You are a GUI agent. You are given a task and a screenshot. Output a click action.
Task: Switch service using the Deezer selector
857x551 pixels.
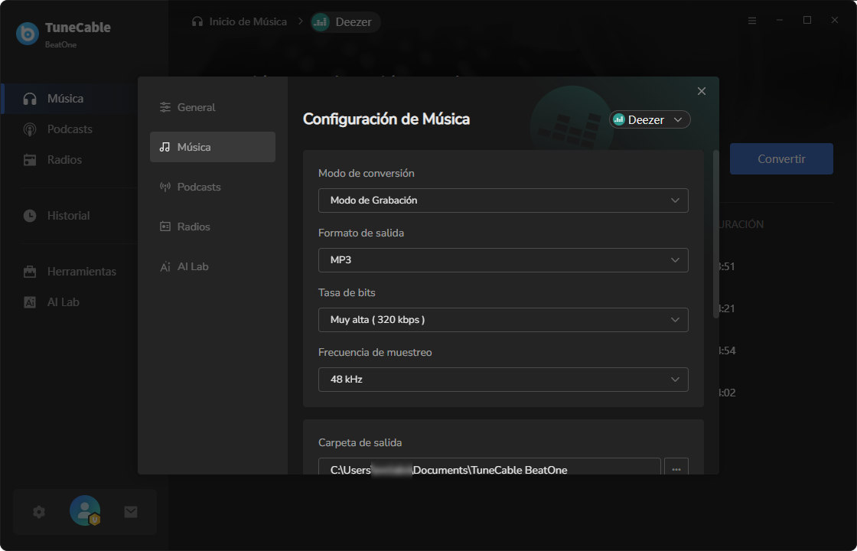(650, 119)
